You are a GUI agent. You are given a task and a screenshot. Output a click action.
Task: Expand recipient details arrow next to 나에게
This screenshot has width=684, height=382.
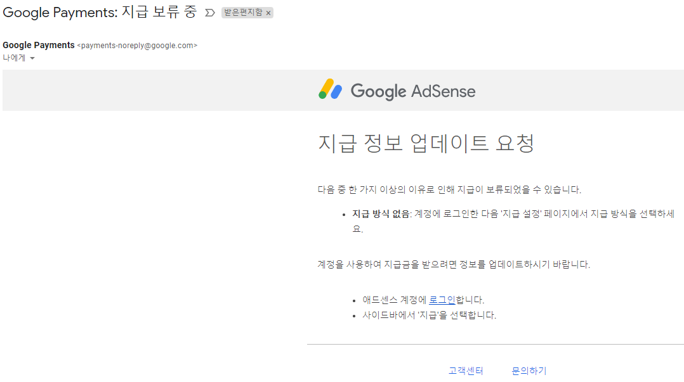tap(32, 58)
